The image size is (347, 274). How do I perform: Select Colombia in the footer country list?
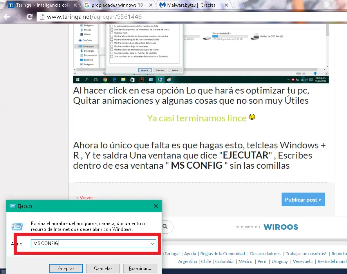coord(224,261)
